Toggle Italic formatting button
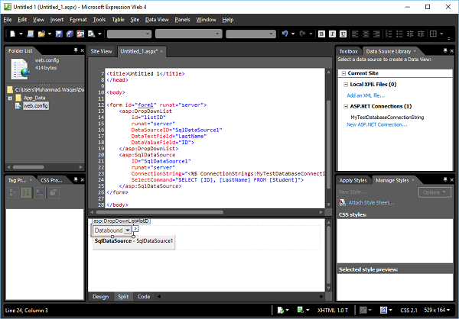This screenshot has height=319, width=459. [x=332, y=34]
